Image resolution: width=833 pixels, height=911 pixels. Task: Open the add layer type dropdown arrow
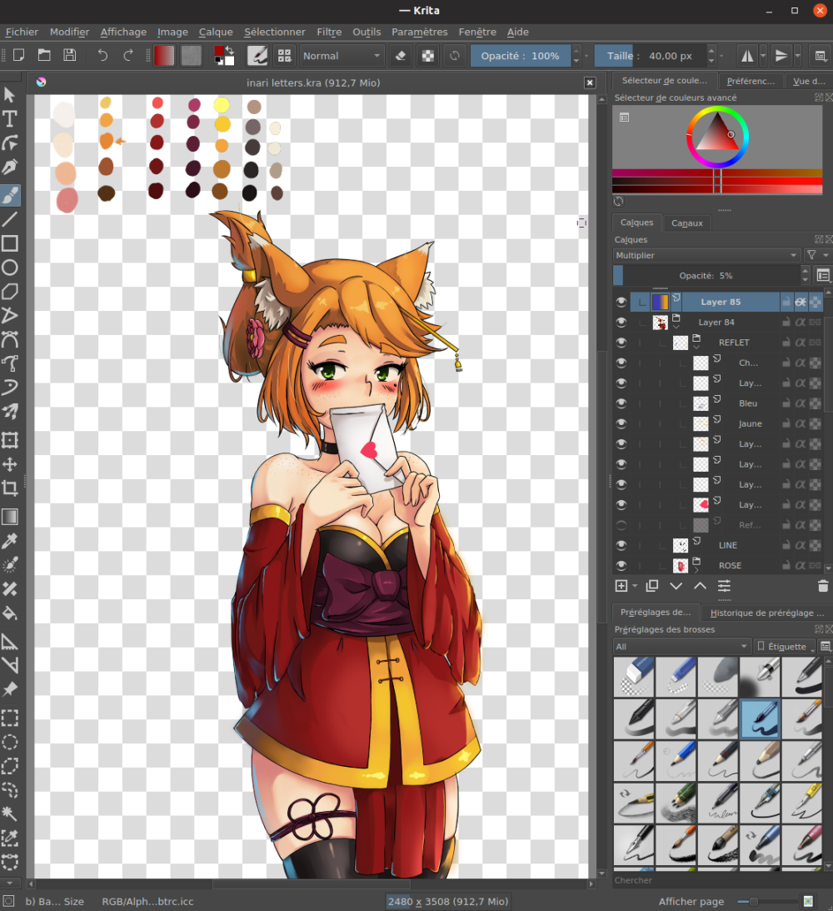(635, 586)
